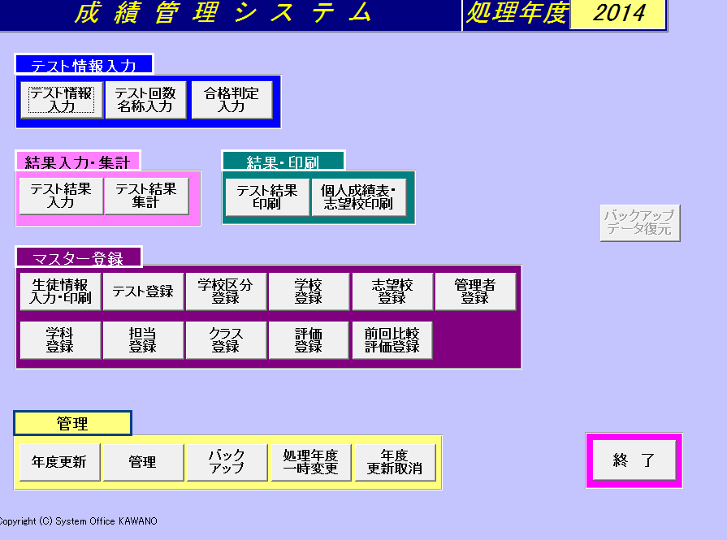Open 学校区分登録 screen

(227, 292)
